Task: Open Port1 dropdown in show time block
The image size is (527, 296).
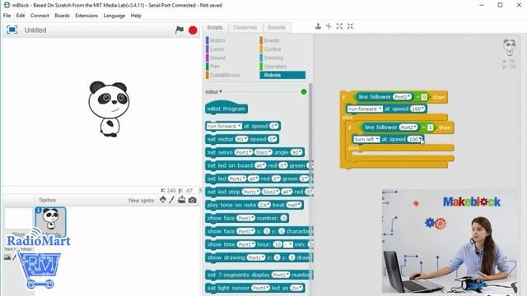Action: (x=246, y=244)
